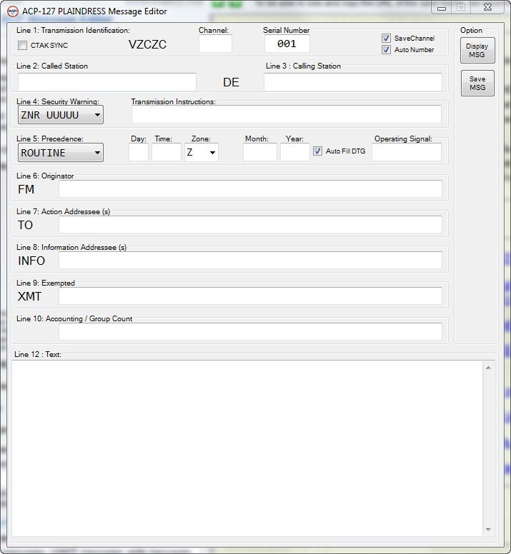511x554 pixels.
Task: Click the INFO Information Addressee field
Action: coord(250,261)
